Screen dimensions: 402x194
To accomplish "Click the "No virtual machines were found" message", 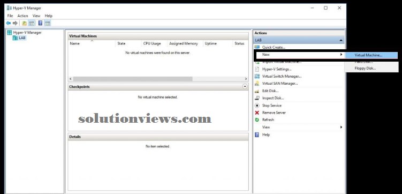I will click(158, 53).
